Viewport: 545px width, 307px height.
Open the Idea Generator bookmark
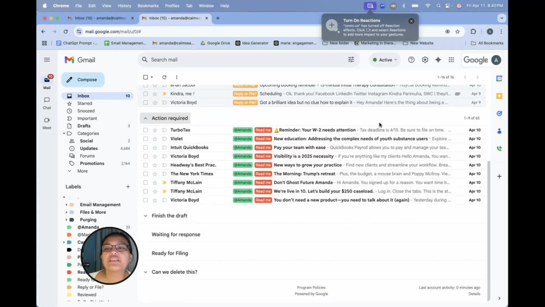coord(252,43)
